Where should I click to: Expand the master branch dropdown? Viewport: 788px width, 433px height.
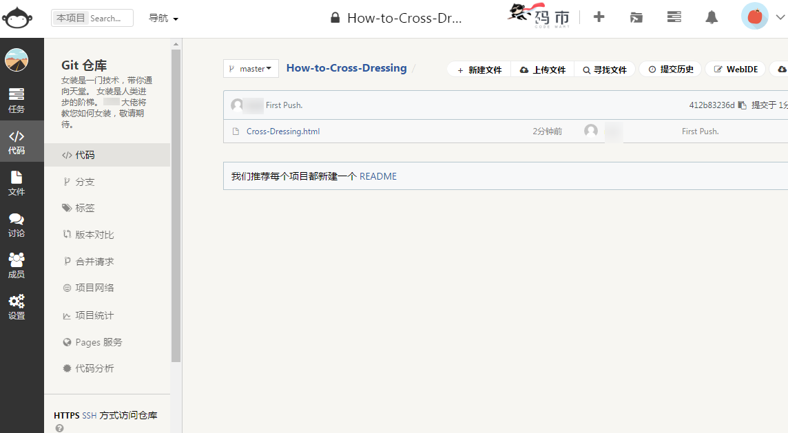click(251, 69)
